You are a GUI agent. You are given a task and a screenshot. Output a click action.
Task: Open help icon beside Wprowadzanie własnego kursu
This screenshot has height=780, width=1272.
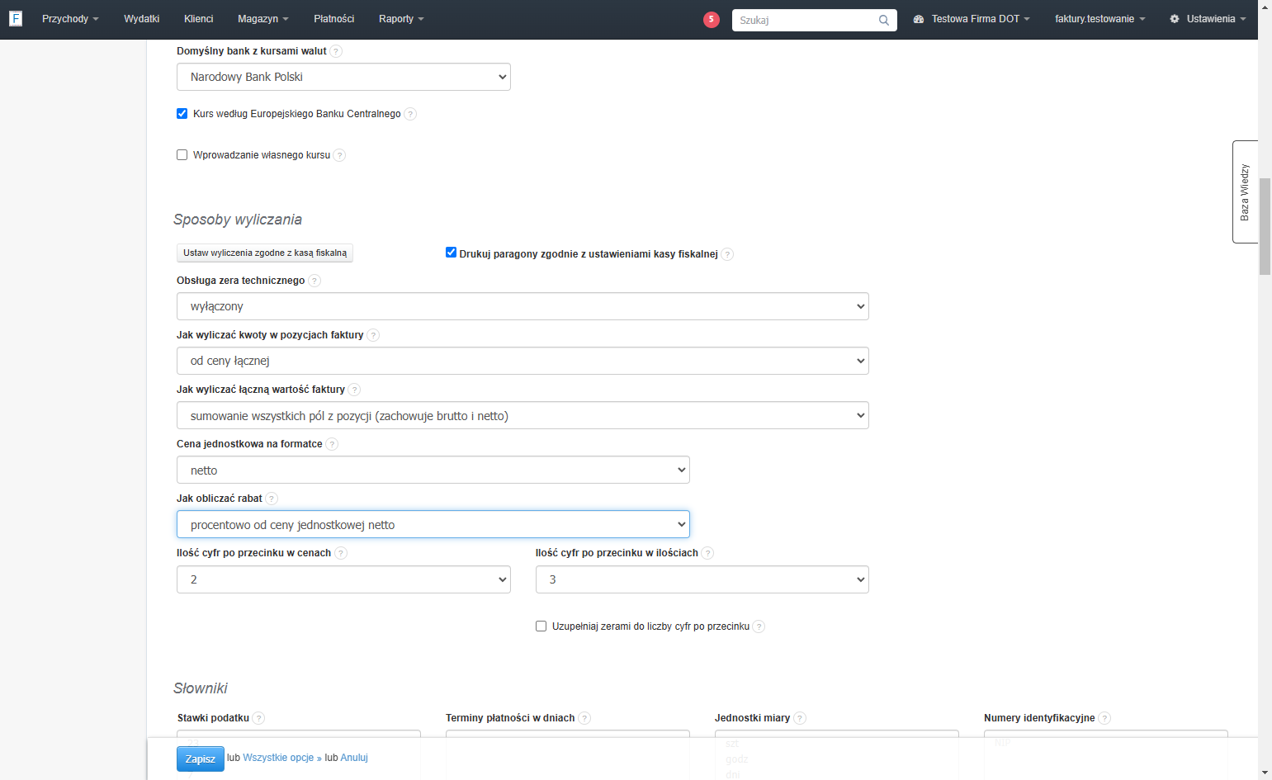click(x=339, y=155)
